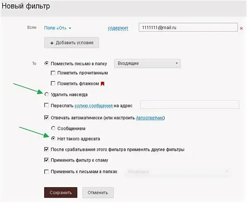Open the disabled folders dropdown

[178, 172]
